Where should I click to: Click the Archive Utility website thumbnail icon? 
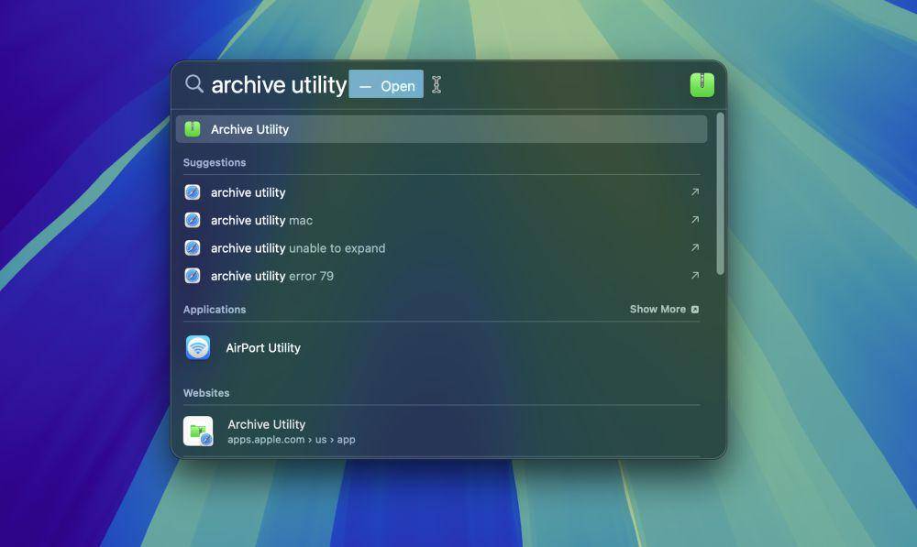click(x=198, y=432)
